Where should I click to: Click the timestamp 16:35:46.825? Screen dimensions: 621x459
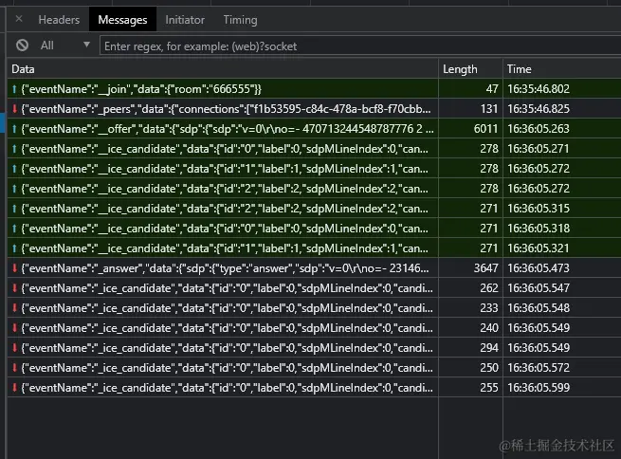[539, 108]
